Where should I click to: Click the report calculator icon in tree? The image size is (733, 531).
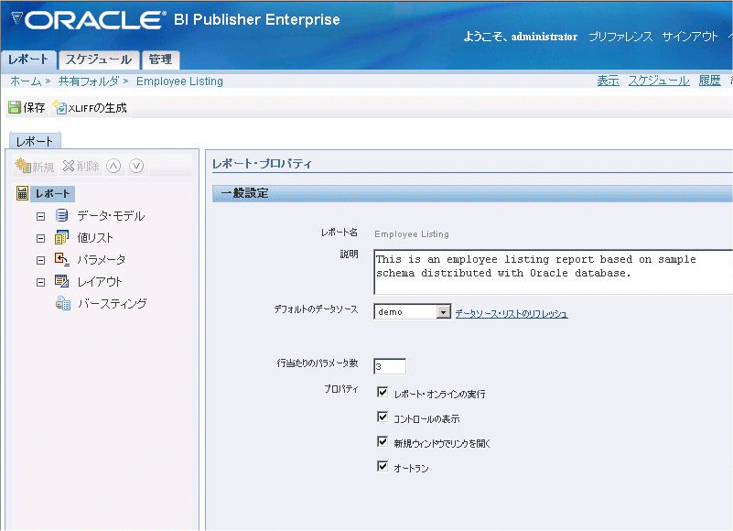click(x=22, y=193)
